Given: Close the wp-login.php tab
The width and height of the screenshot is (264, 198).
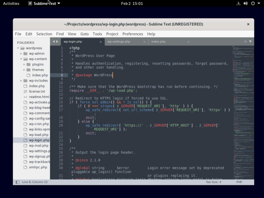Looking at the screenshot, I should pos(101,42).
